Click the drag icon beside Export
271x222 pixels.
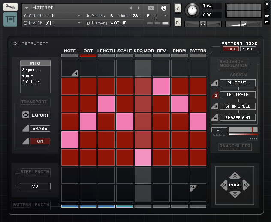(25, 115)
